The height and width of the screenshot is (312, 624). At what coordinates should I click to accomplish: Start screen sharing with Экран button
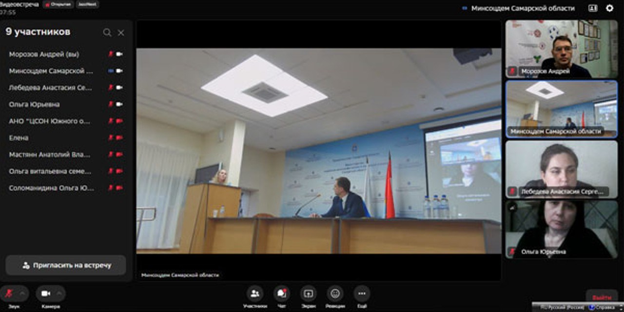[x=308, y=293]
